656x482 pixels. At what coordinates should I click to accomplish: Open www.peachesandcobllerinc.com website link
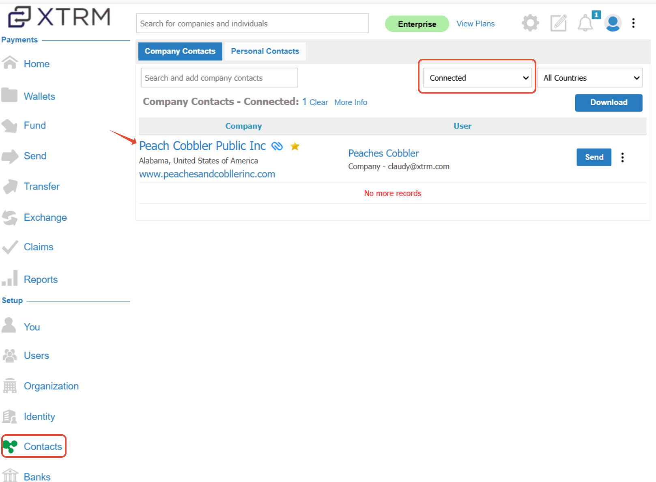pyautogui.click(x=207, y=174)
